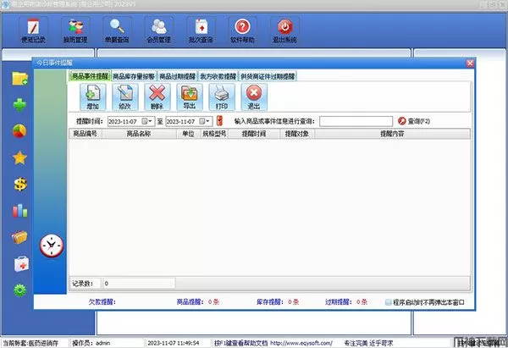Click the 会员管理 member management icon
Screen dimensions: 508x348
tap(157, 30)
